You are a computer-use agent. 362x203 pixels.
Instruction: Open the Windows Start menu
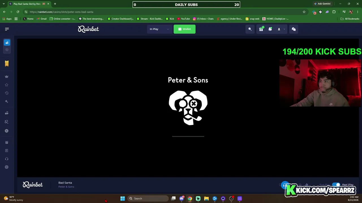122,198
